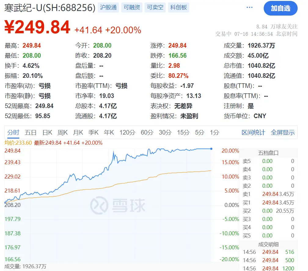Click the 可融资 margin-eligible badge

[x=132, y=7]
